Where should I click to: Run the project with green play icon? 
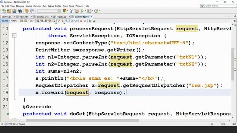tap(82, 11)
